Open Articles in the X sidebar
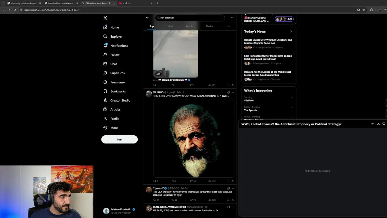This screenshot has width=387, height=218. (112, 109)
